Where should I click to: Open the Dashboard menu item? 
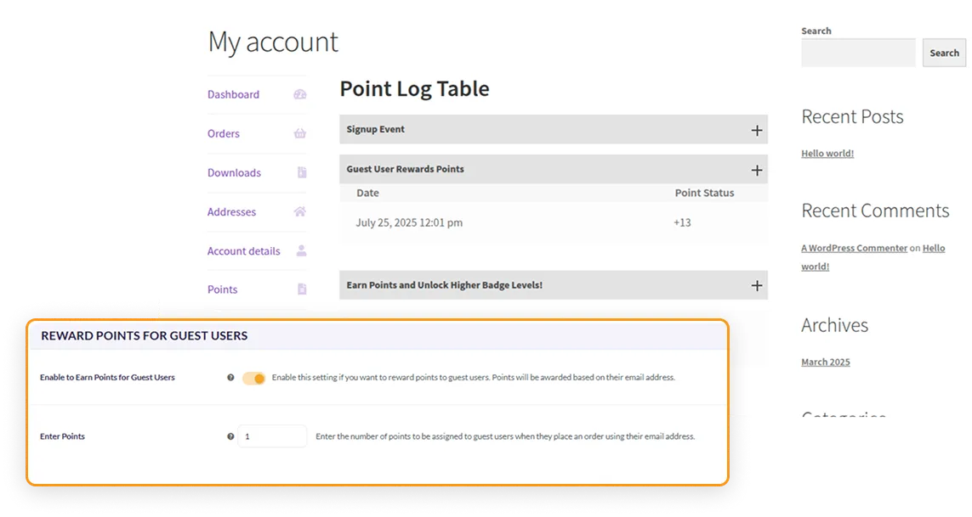[233, 94]
